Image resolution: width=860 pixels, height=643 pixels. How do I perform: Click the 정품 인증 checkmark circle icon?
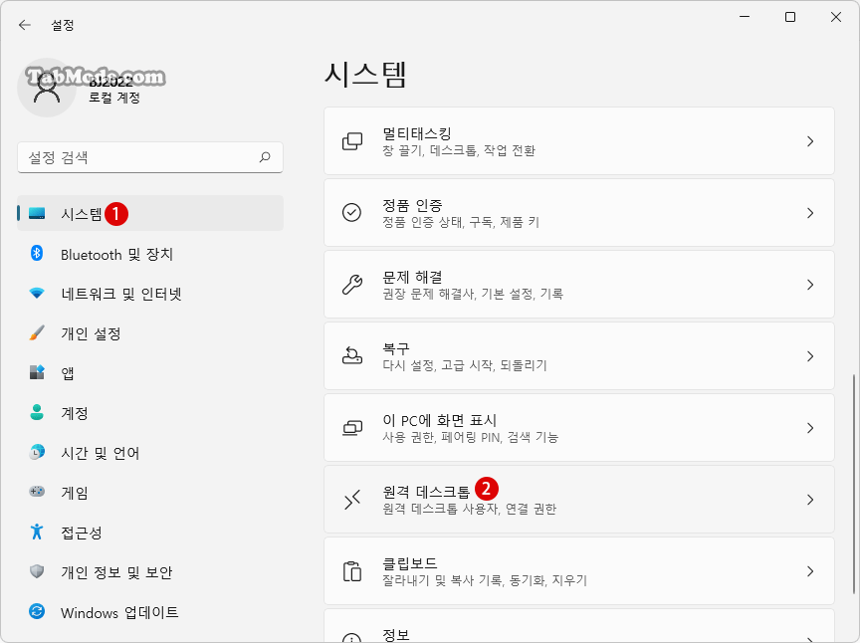351,212
